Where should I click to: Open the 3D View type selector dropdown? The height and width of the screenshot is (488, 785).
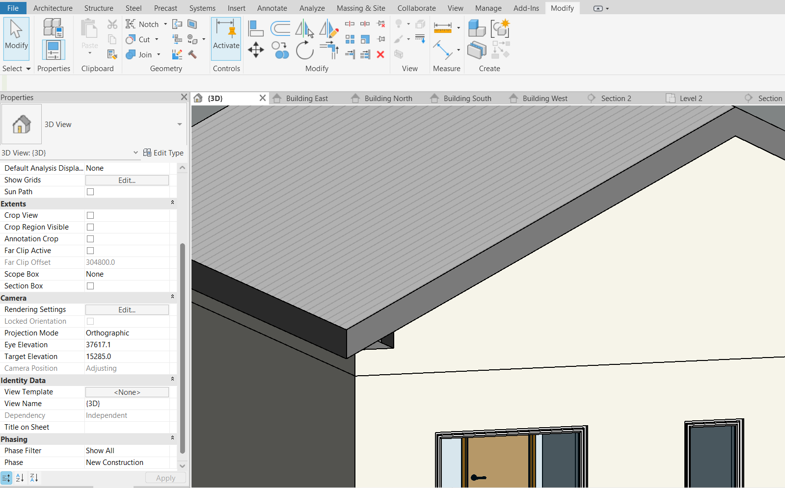coord(179,125)
